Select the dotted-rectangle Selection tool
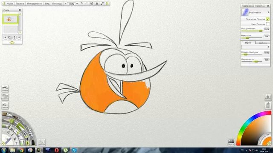Screen dimensions: 273x153 pos(4,131)
